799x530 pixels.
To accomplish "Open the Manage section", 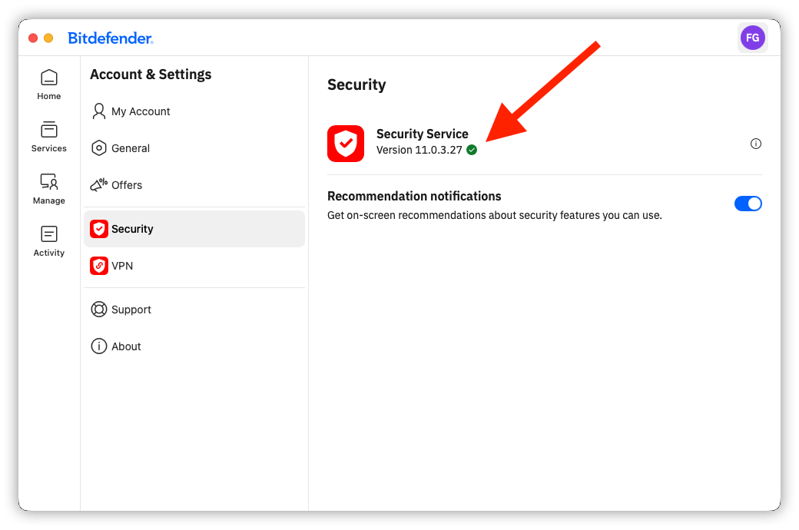I will [49, 189].
